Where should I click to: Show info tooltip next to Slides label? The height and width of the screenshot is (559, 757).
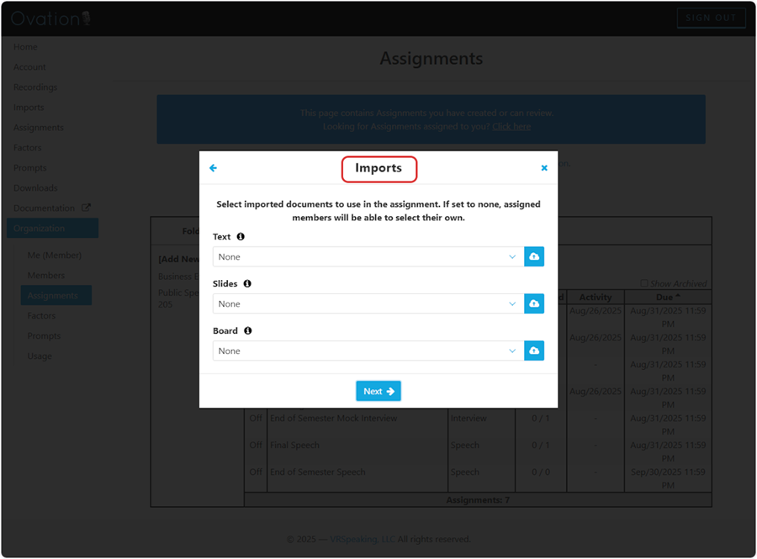pyautogui.click(x=247, y=283)
